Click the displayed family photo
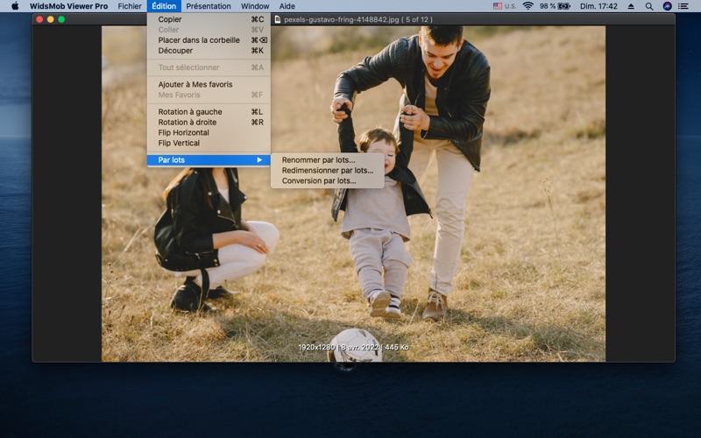 353,194
